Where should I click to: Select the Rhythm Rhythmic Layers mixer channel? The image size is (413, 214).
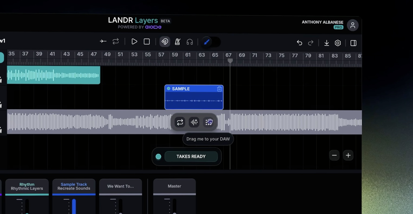click(x=27, y=186)
